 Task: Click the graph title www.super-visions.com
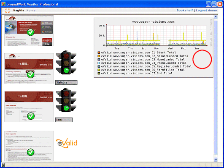click(153, 22)
